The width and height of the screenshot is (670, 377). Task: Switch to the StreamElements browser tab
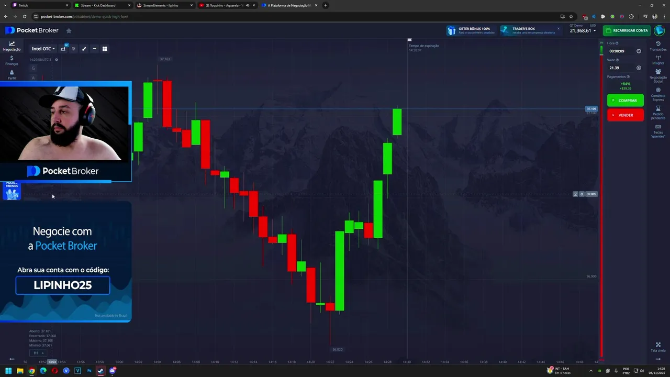click(164, 5)
